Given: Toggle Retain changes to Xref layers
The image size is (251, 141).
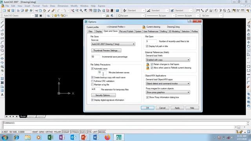Looking at the screenshot, I should 152,64.
